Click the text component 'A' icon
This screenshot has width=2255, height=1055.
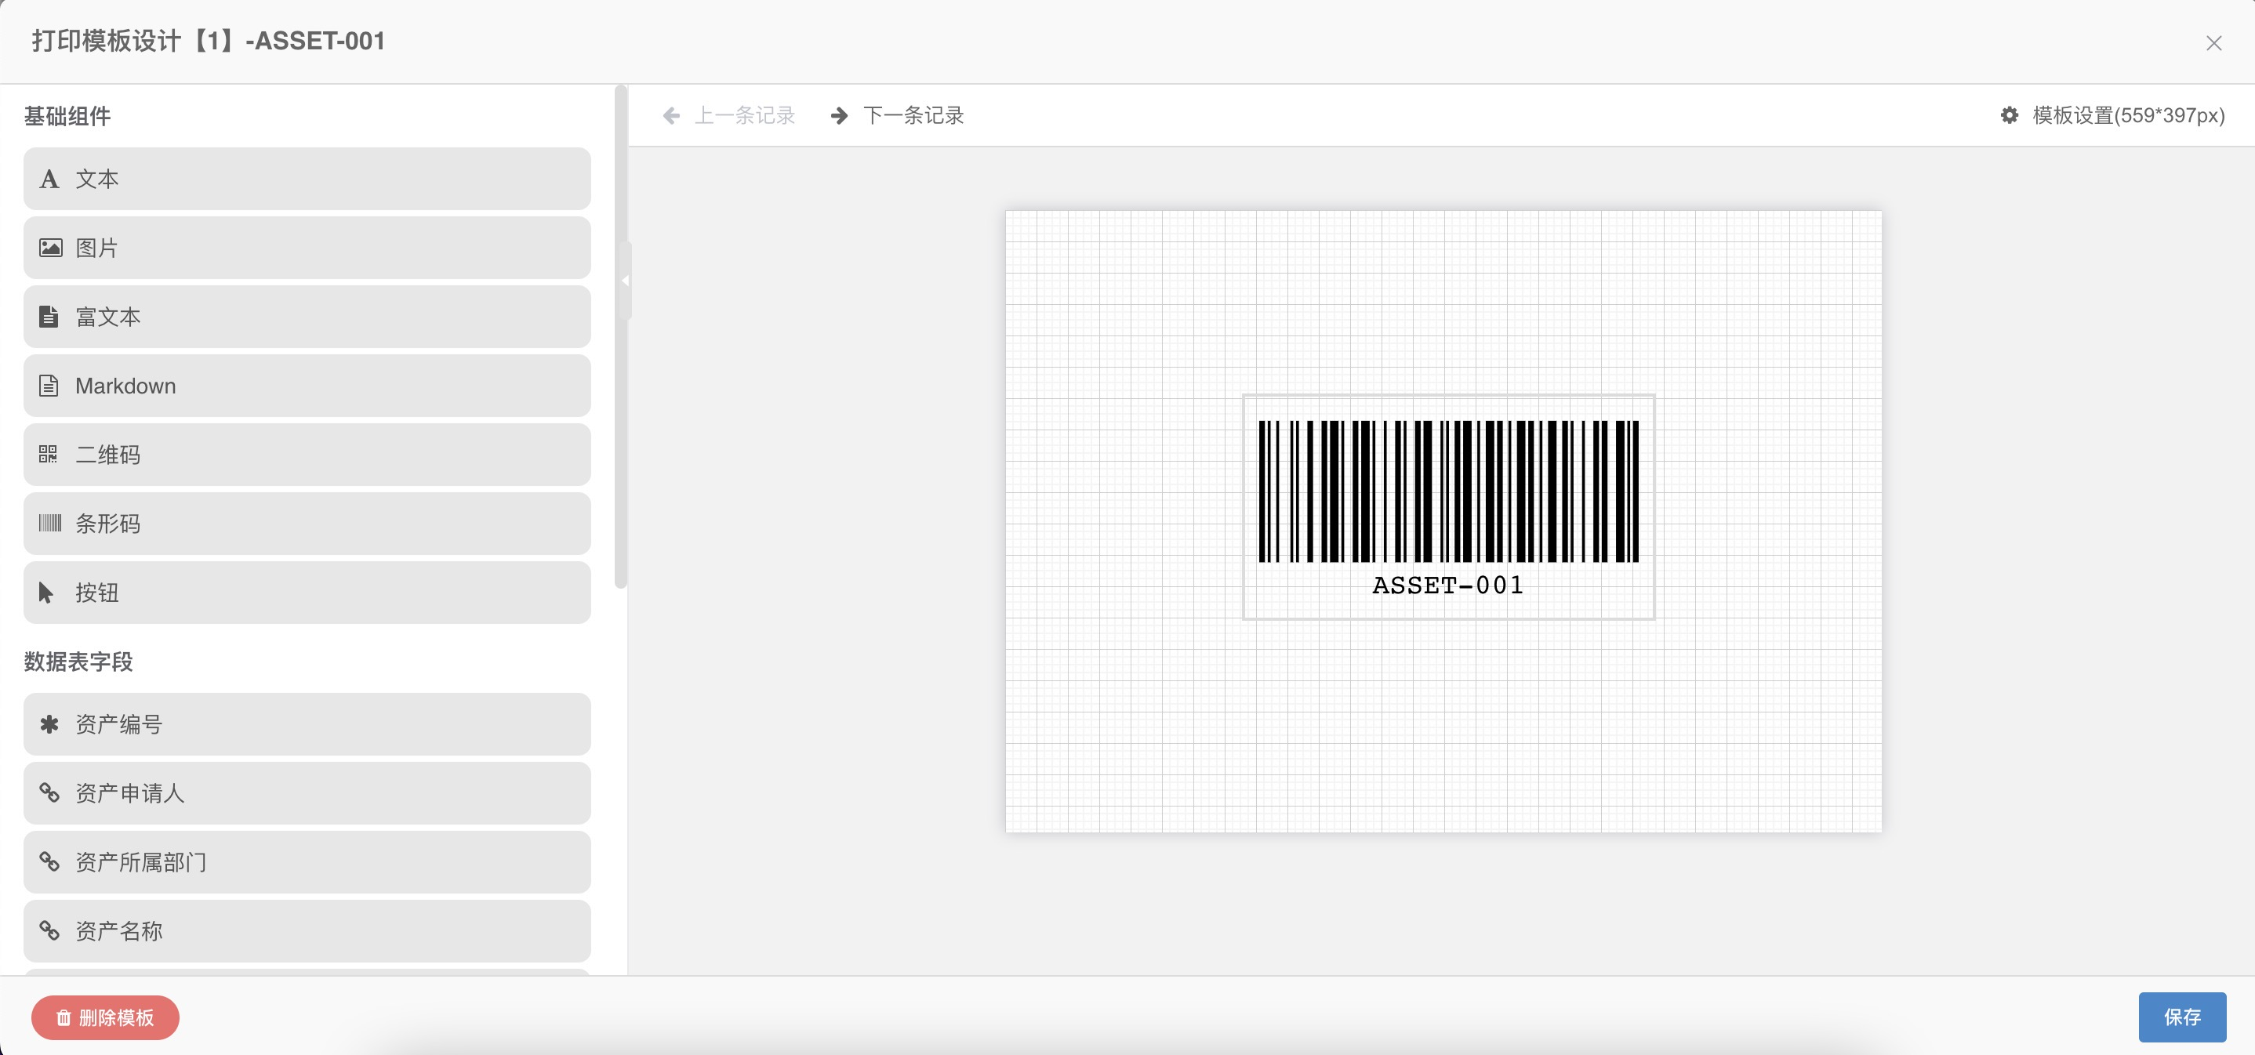pos(49,179)
